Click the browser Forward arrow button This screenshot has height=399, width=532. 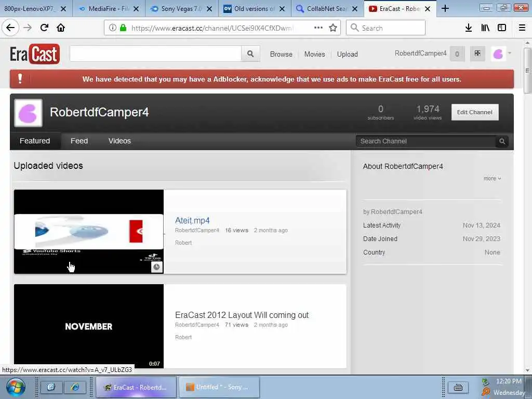[28, 28]
